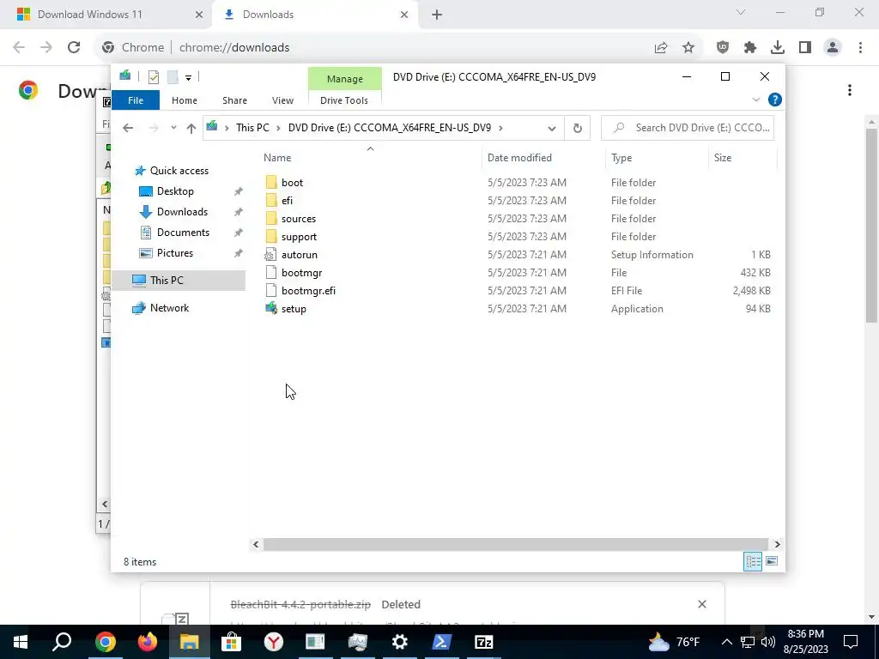
Task: Open Chrome extensions puzzle menu
Action: (750, 48)
